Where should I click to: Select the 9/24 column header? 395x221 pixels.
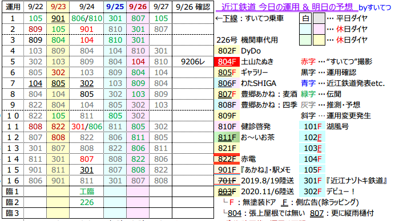87,7
